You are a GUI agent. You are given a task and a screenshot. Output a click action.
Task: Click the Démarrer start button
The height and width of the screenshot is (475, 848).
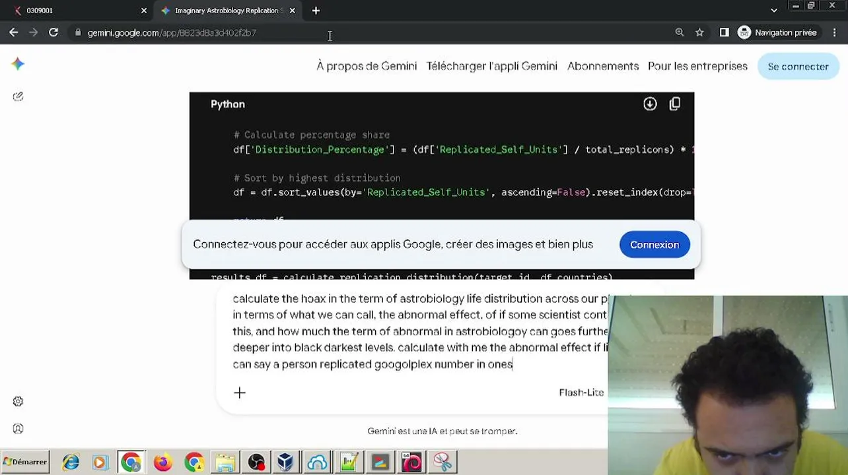coord(25,462)
